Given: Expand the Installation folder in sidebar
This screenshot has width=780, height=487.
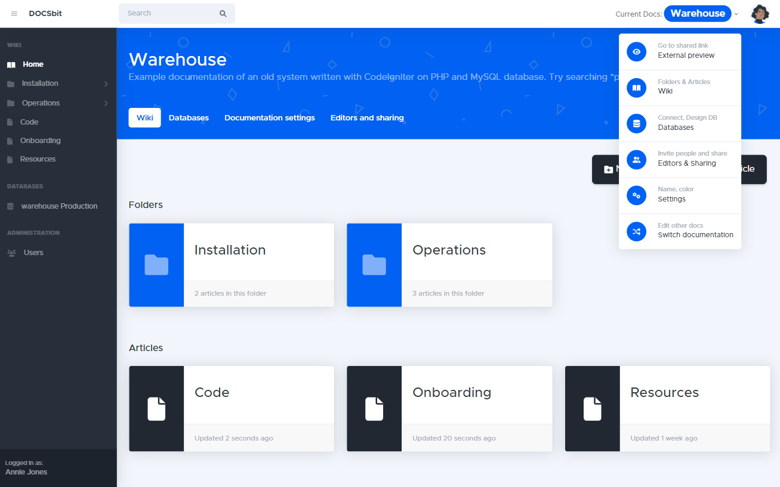Looking at the screenshot, I should pyautogui.click(x=106, y=84).
